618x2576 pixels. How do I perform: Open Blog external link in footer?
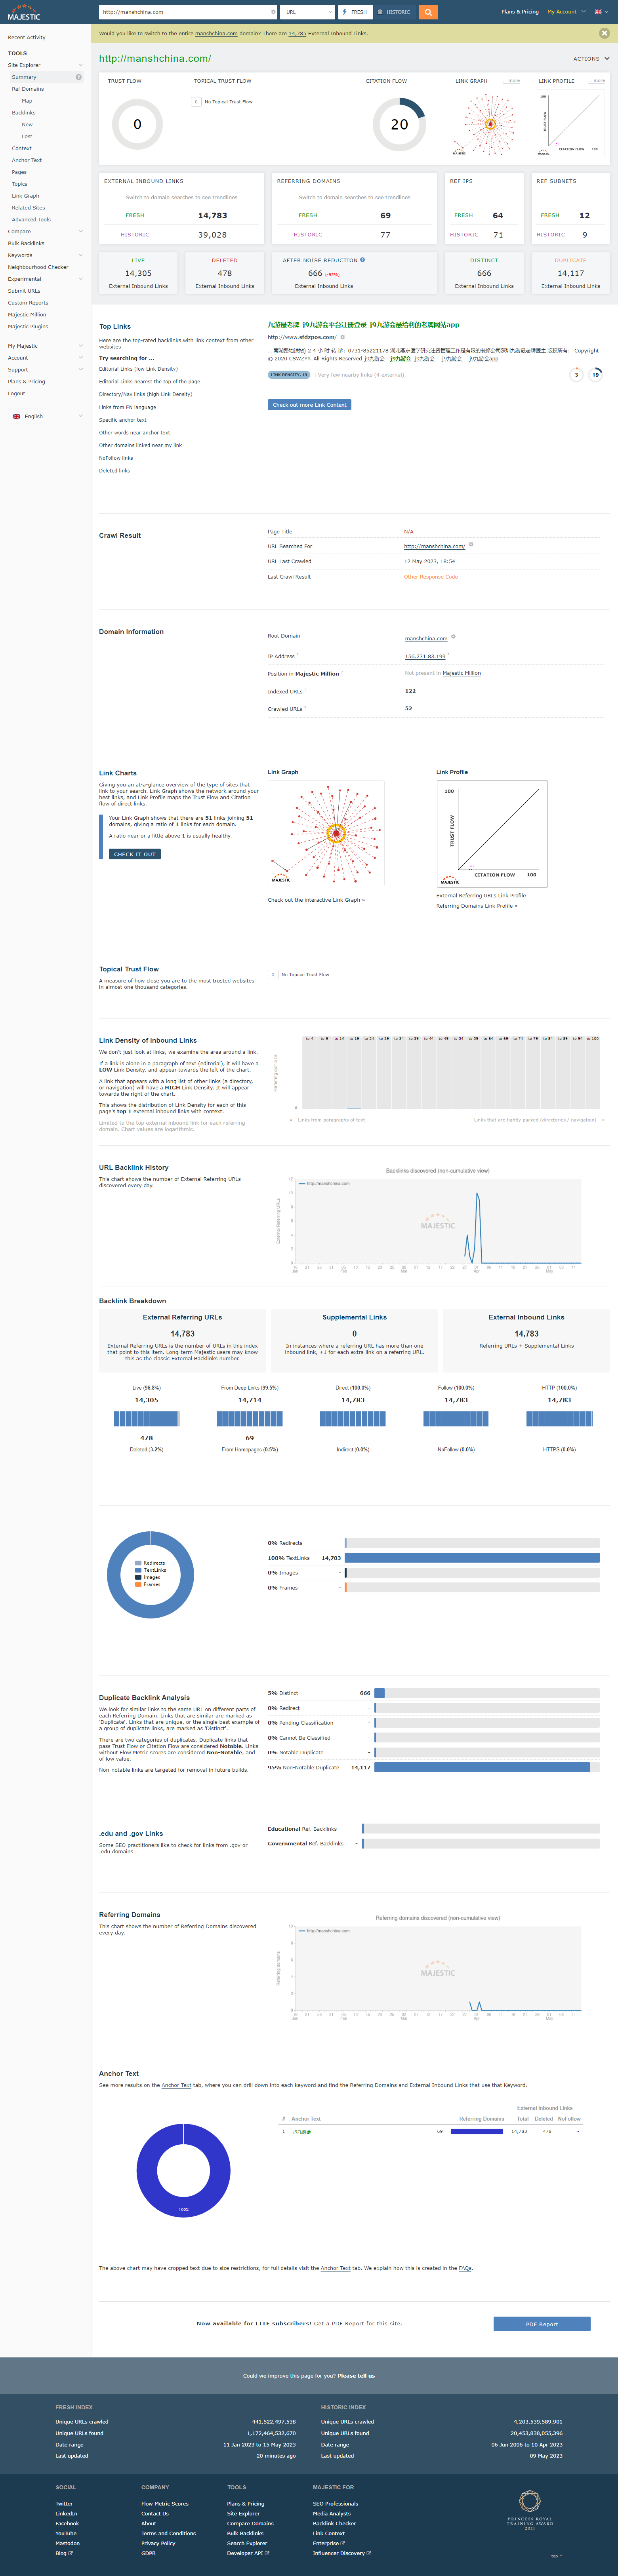(x=64, y=2553)
